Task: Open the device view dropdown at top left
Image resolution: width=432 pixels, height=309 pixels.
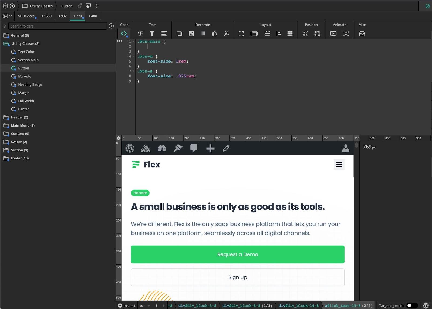Action: point(7,16)
